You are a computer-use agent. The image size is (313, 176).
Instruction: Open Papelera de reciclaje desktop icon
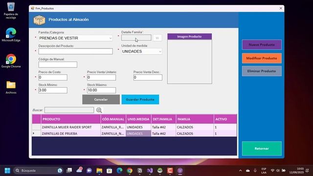[x=11, y=11]
